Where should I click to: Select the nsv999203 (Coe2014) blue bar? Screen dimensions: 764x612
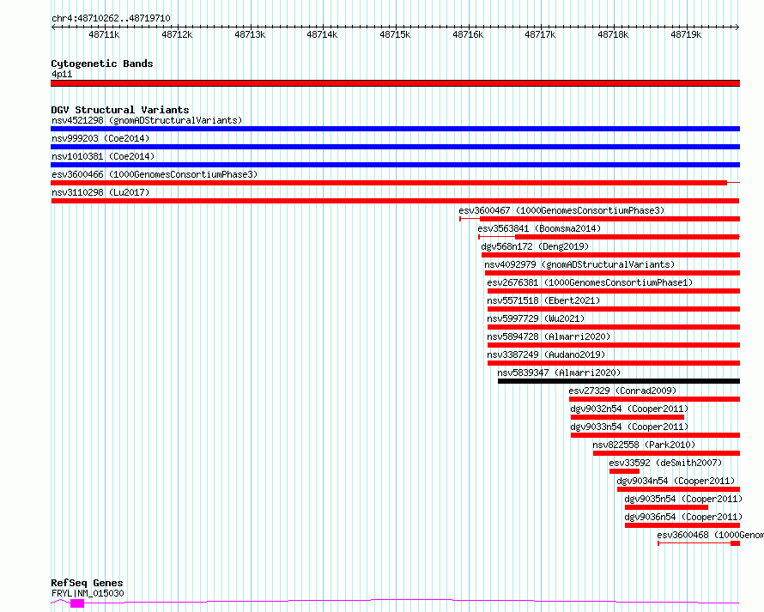pyautogui.click(x=395, y=147)
